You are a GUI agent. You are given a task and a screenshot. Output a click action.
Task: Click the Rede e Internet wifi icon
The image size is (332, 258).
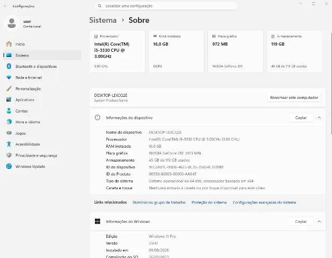pos(9,77)
